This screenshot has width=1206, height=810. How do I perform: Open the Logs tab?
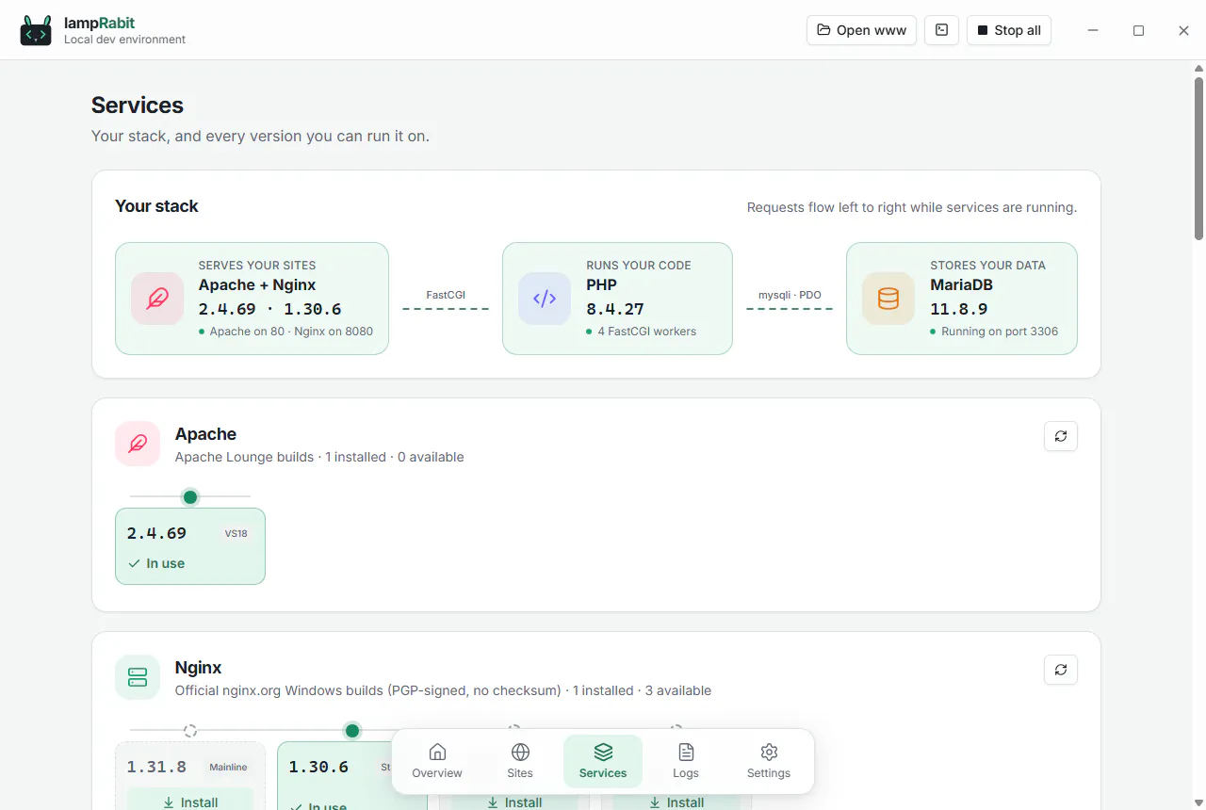(686, 761)
